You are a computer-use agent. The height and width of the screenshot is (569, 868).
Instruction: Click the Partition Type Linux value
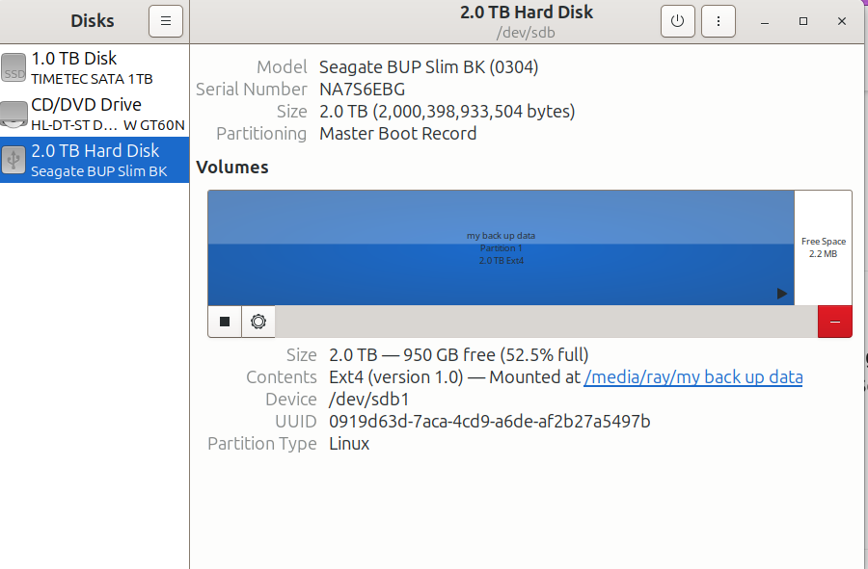coord(349,444)
